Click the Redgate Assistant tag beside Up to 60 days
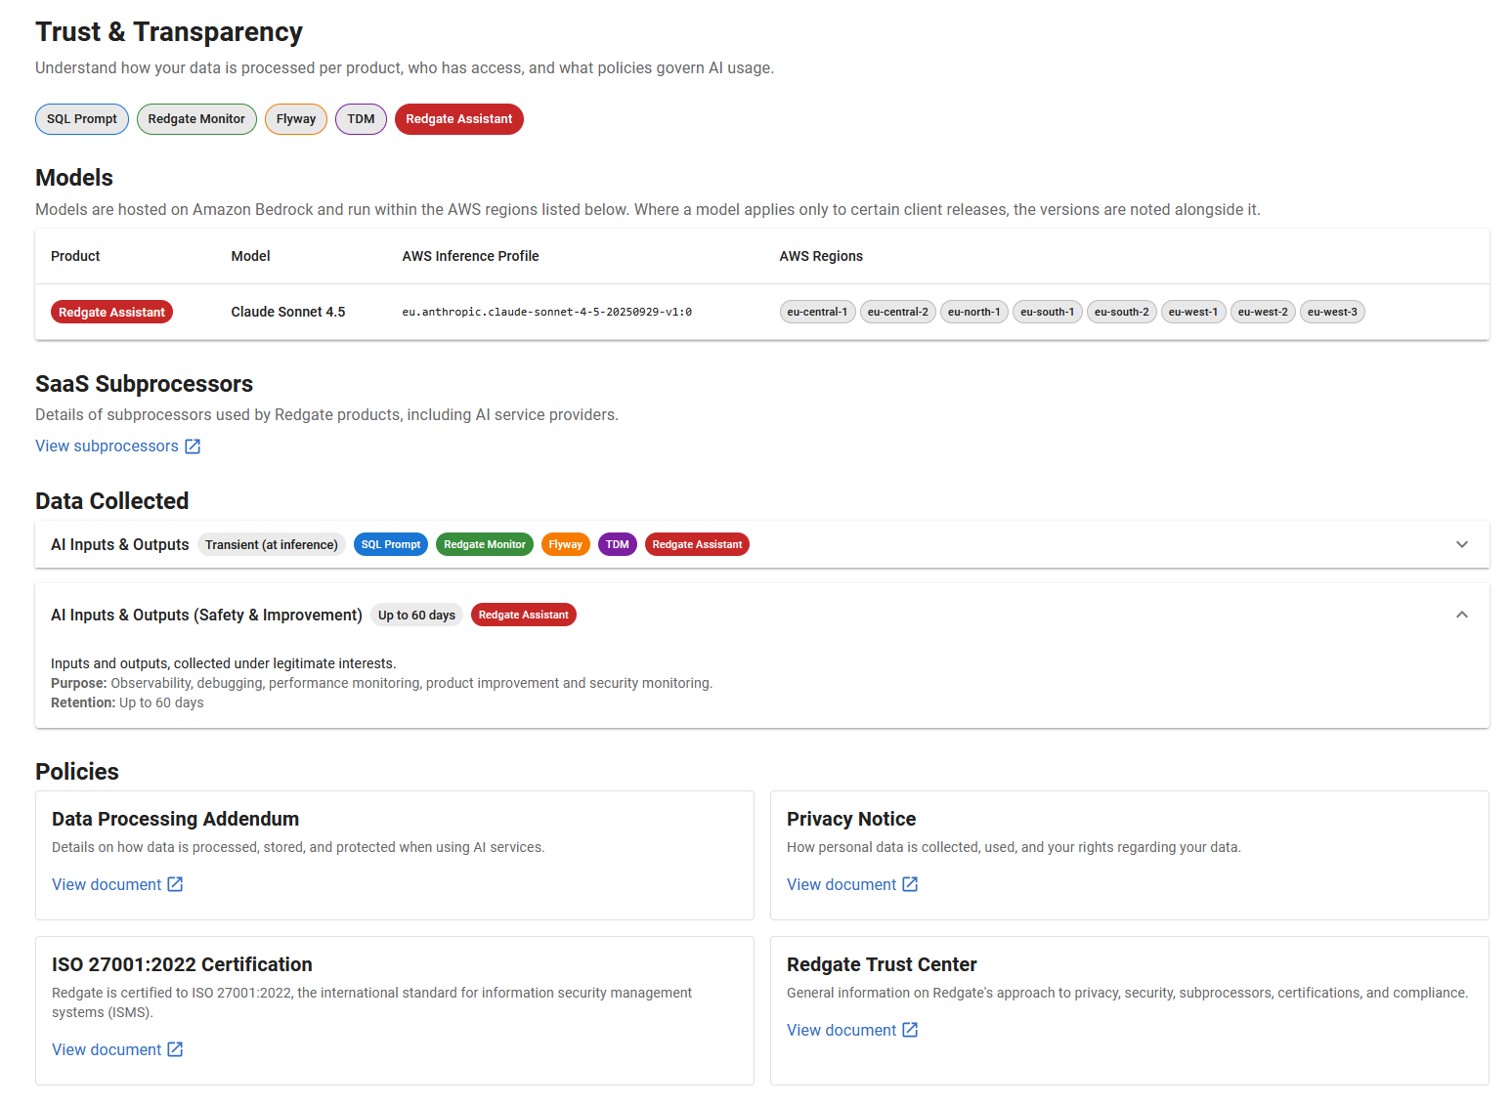 tap(524, 616)
